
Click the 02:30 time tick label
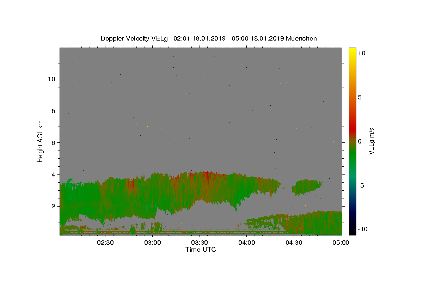106,243
